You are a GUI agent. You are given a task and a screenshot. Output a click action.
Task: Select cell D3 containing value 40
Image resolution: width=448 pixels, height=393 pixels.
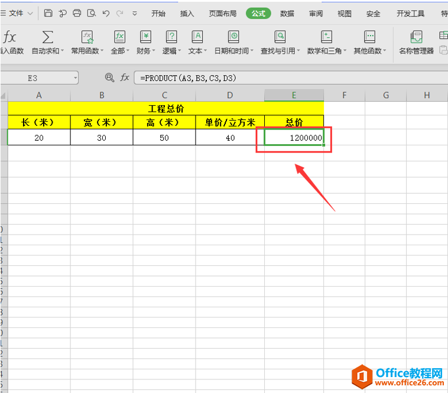tap(230, 138)
